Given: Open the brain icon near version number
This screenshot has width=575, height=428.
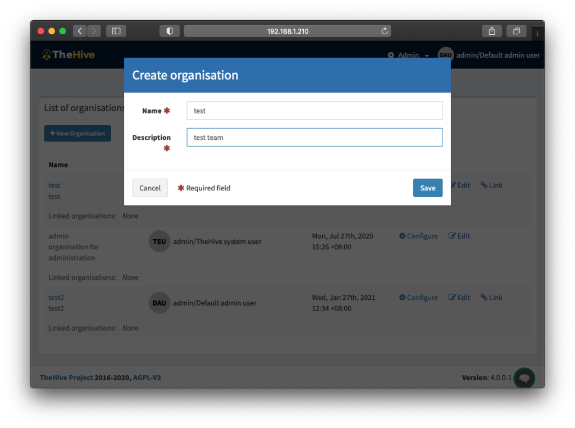Looking at the screenshot, I should 524,378.
